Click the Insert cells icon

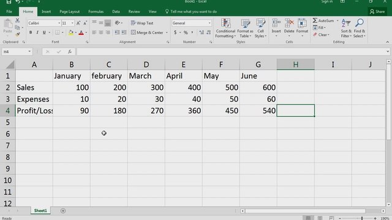tap(276, 23)
